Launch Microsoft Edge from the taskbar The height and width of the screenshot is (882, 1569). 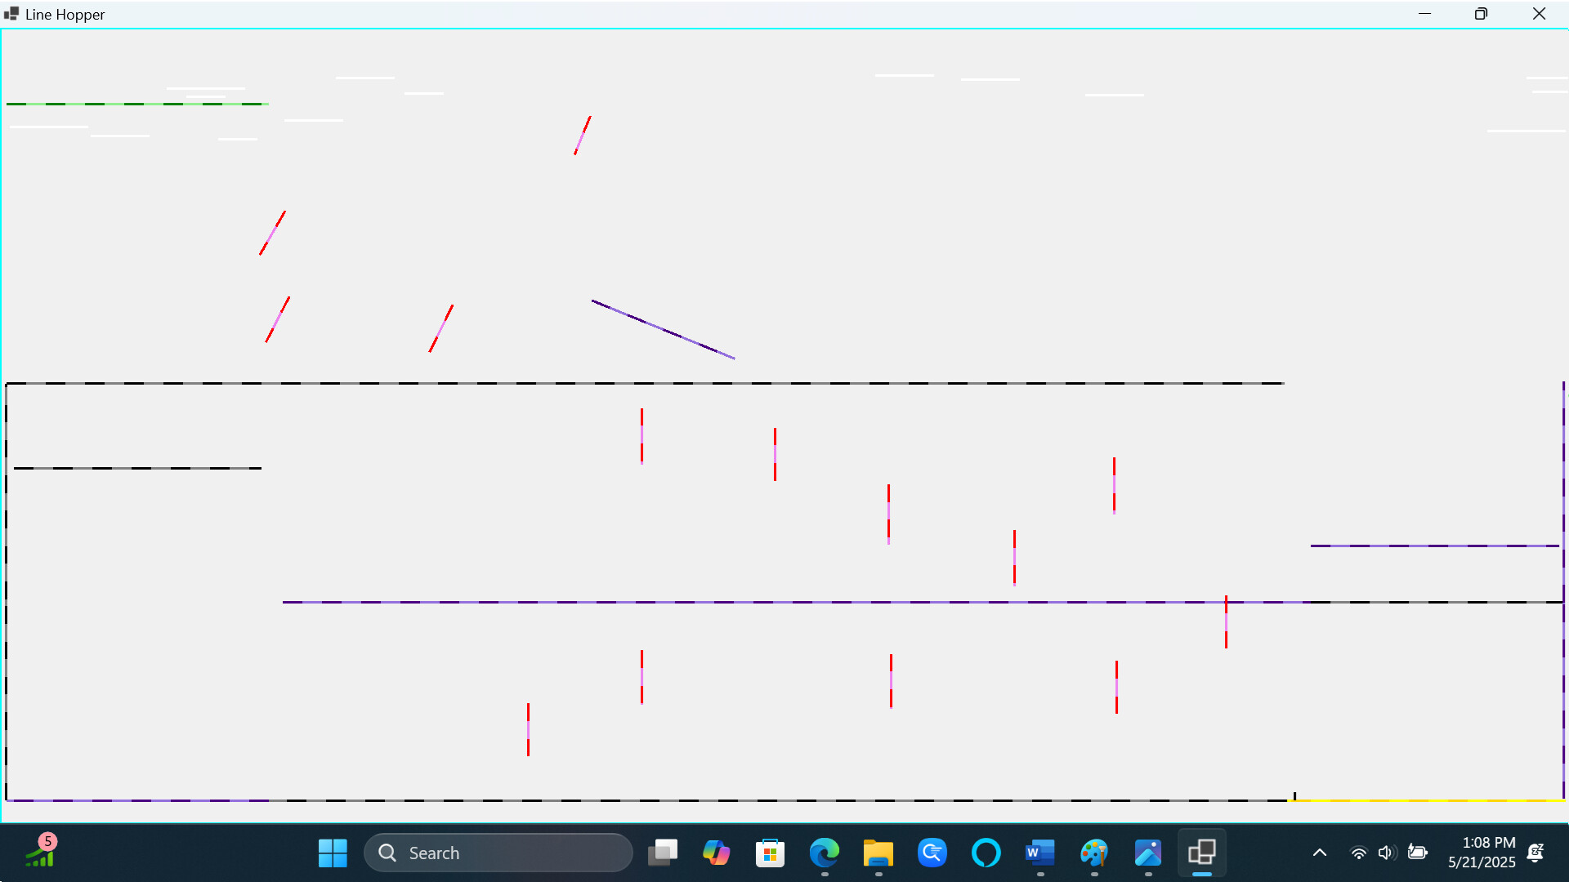click(825, 852)
